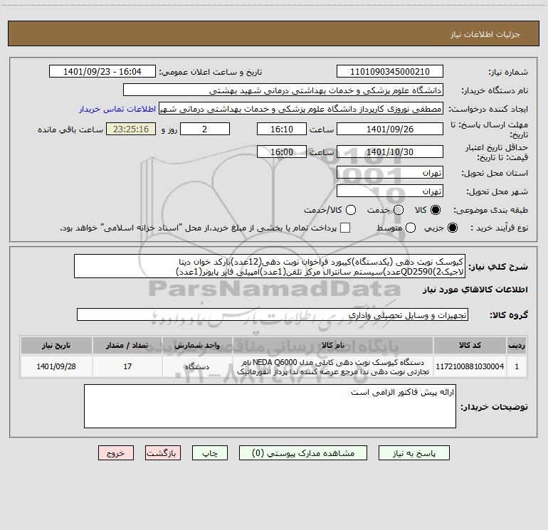This screenshot has width=548, height=530.
Task: Select the کالا radio button
Action: [x=436, y=210]
